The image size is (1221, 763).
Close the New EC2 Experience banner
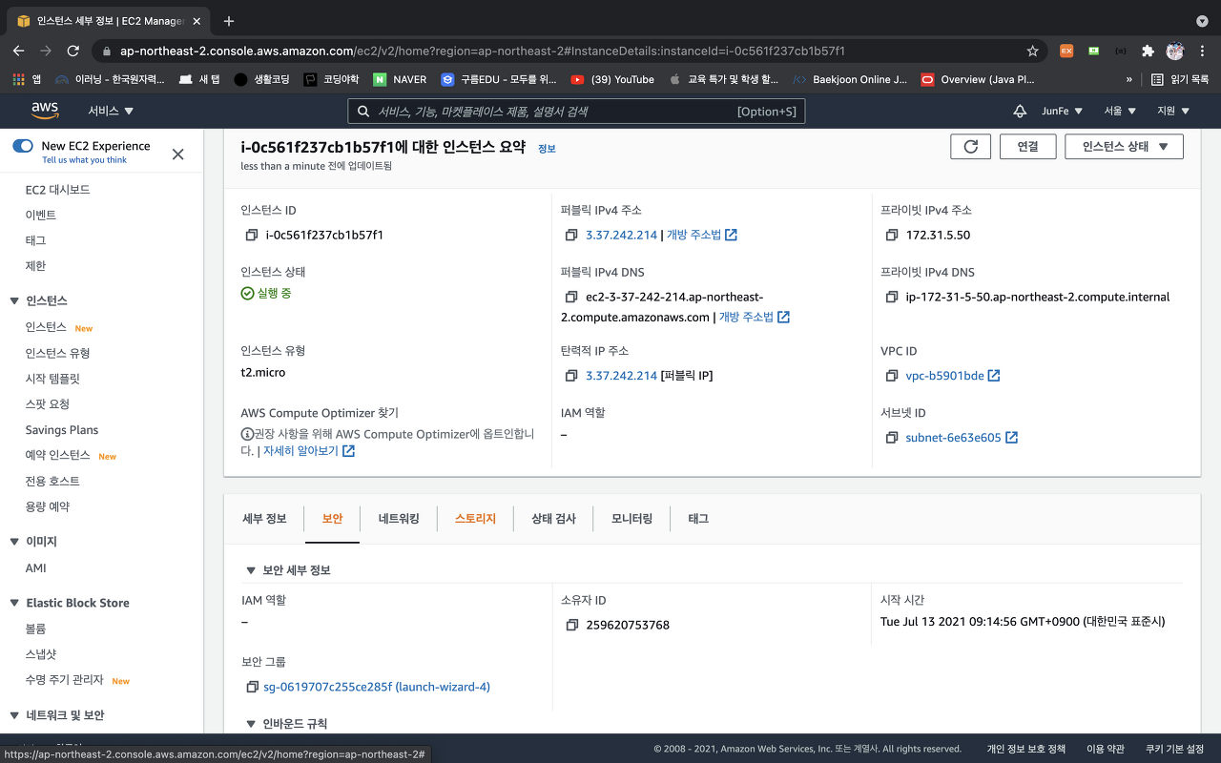coord(177,154)
